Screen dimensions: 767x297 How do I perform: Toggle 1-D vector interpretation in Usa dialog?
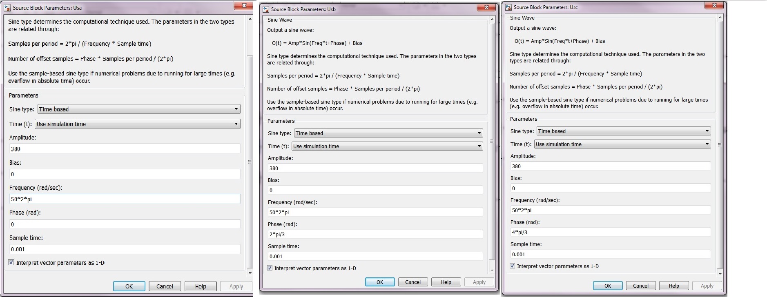coord(11,262)
